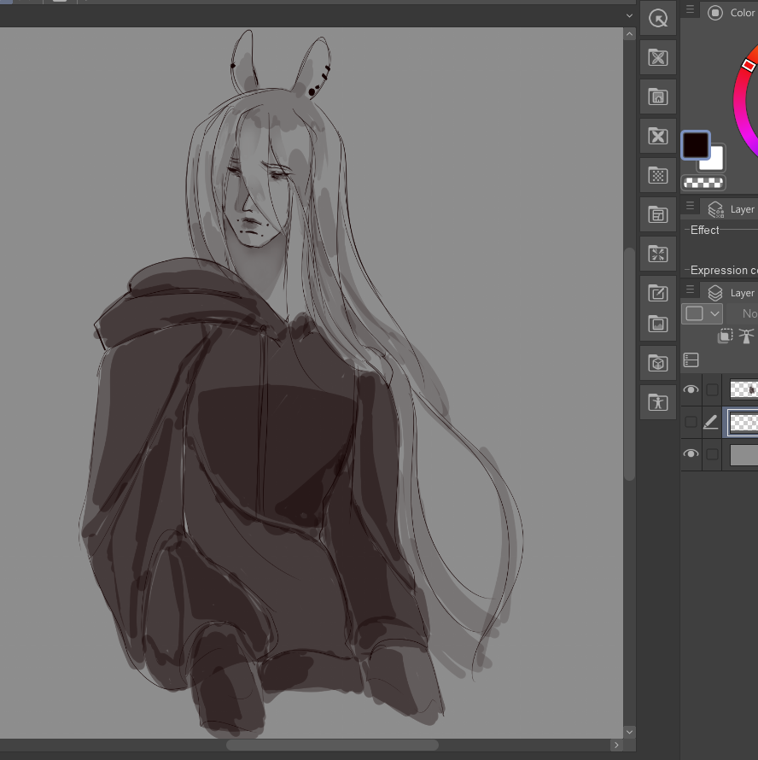Viewport: 758px width, 760px height.
Task: Open the blending mode dropdown
Action: 743,313
